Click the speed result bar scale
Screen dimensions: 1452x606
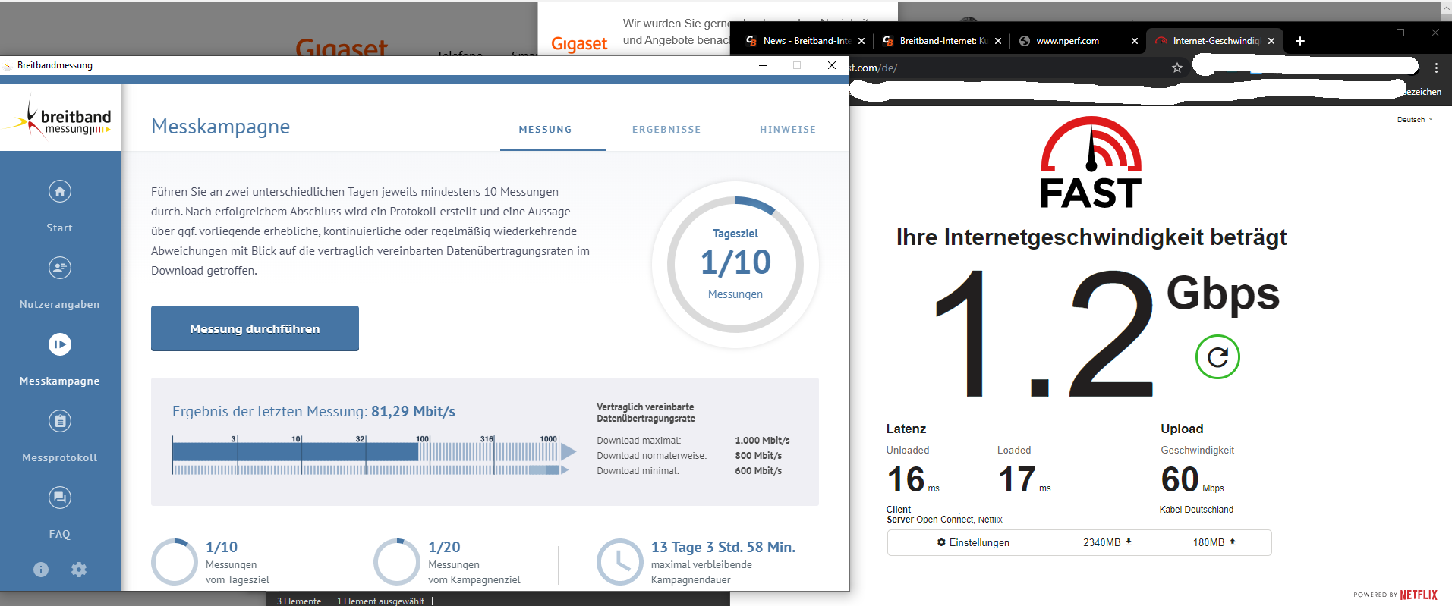tap(373, 455)
